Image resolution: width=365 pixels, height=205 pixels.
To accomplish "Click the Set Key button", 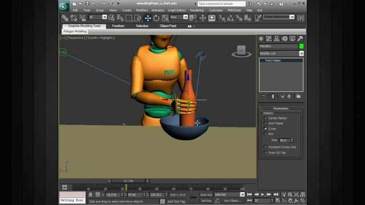I will click(x=206, y=200).
